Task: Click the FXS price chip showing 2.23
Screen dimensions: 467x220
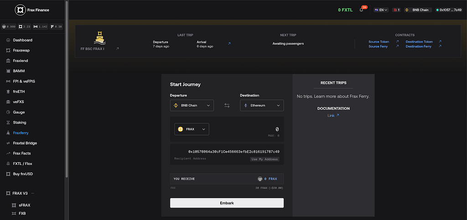Action: (25, 26)
